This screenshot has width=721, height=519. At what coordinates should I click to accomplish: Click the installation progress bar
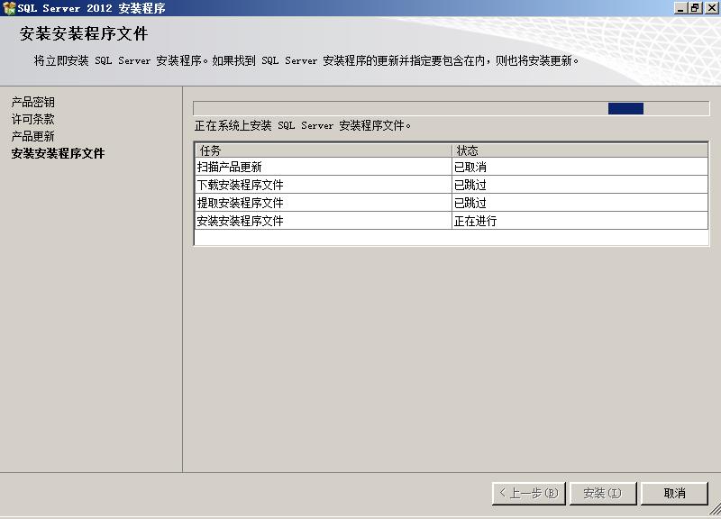pyautogui.click(x=451, y=108)
